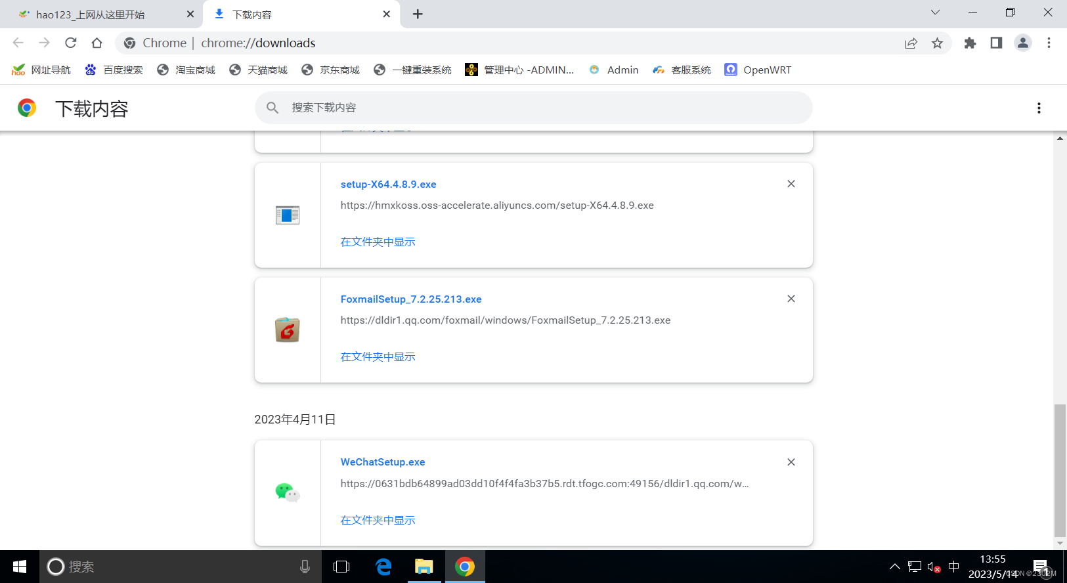Open 客服系统 bookmark
The height and width of the screenshot is (583, 1067).
[x=682, y=70]
